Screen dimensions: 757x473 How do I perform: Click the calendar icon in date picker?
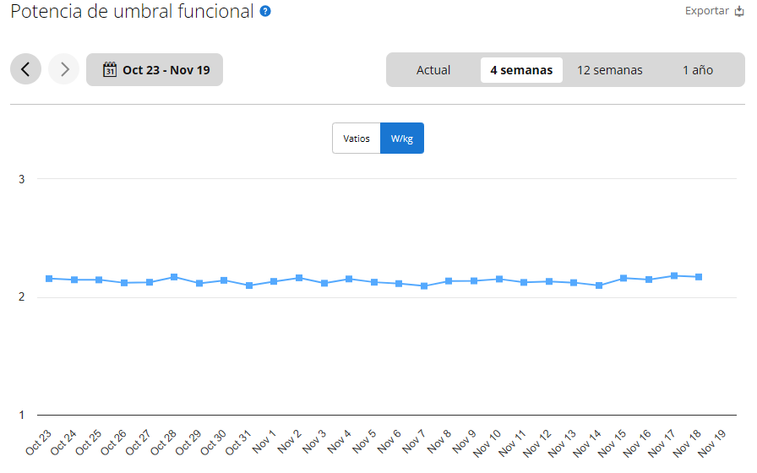(x=109, y=69)
